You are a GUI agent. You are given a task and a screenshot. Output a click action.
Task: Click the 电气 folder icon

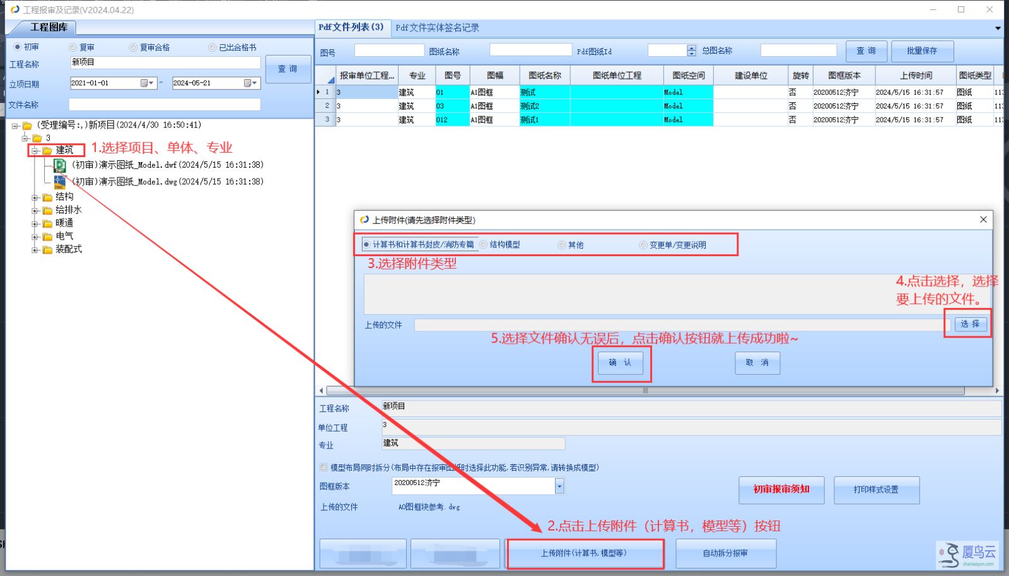(47, 237)
